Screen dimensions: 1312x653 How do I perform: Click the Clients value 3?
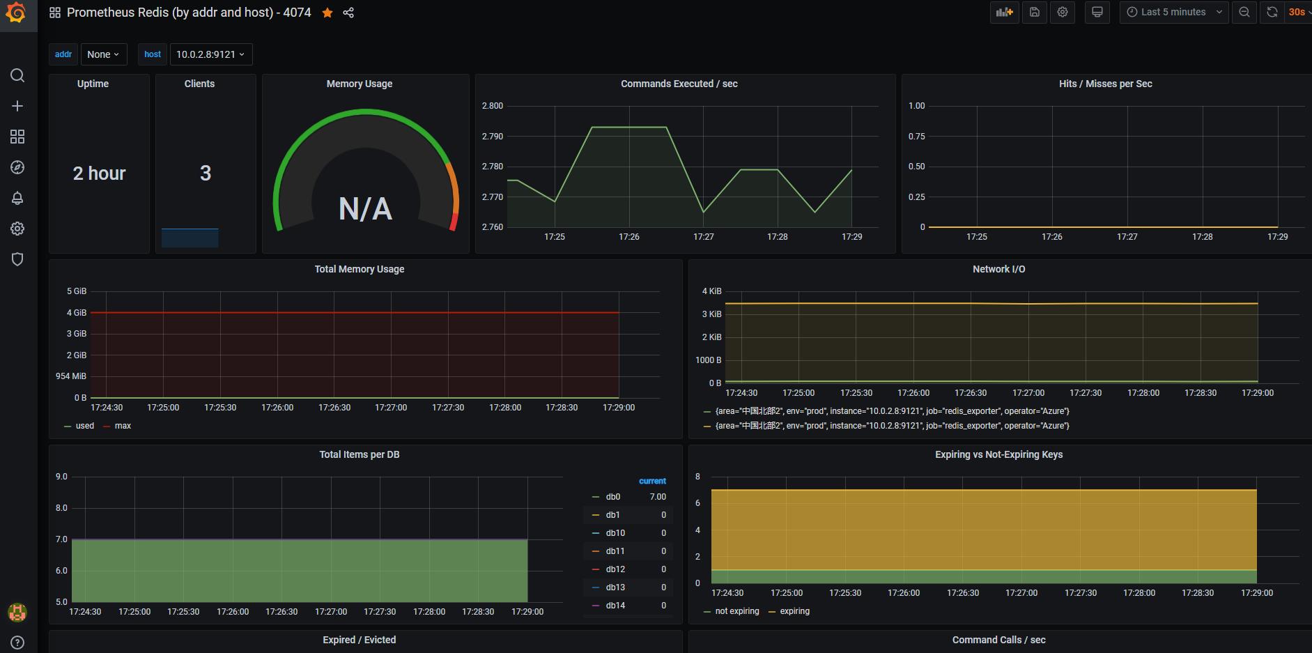click(x=206, y=174)
